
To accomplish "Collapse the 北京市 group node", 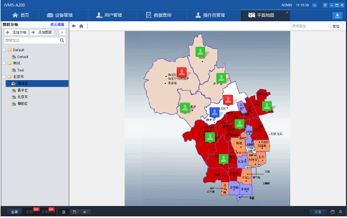I will tap(4, 77).
